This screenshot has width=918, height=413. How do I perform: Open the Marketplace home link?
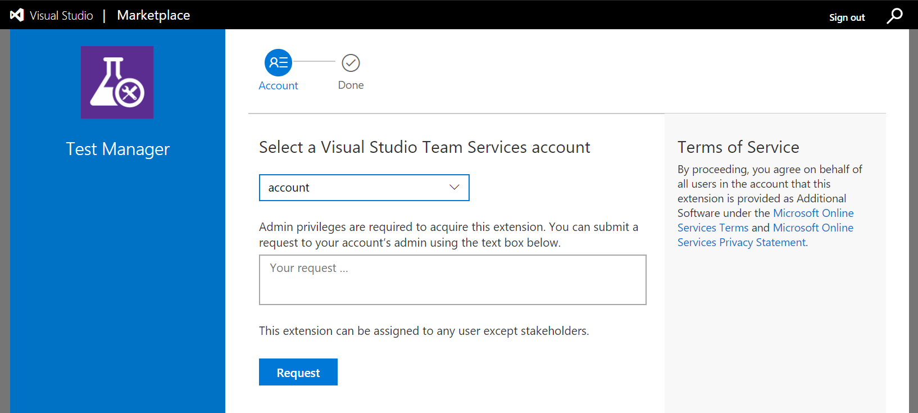point(153,15)
